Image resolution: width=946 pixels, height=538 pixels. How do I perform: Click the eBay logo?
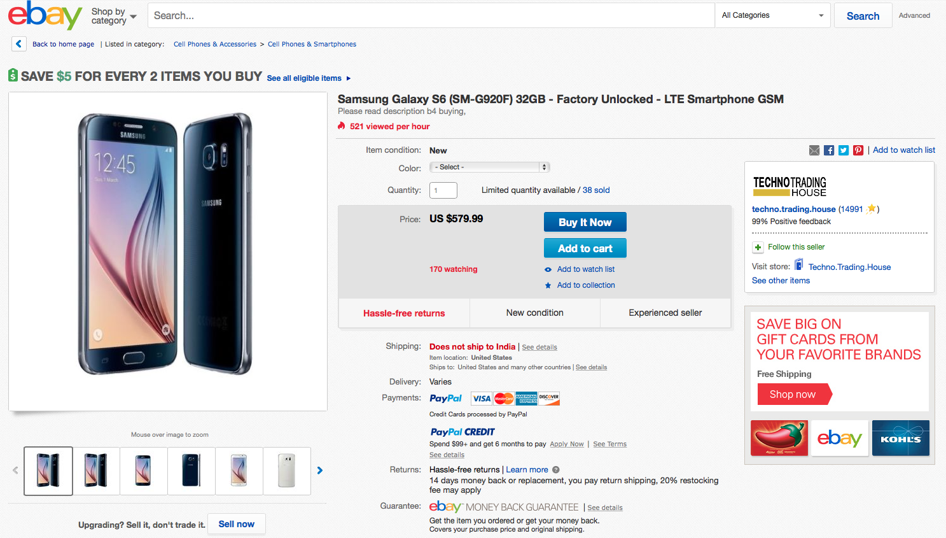click(x=45, y=15)
